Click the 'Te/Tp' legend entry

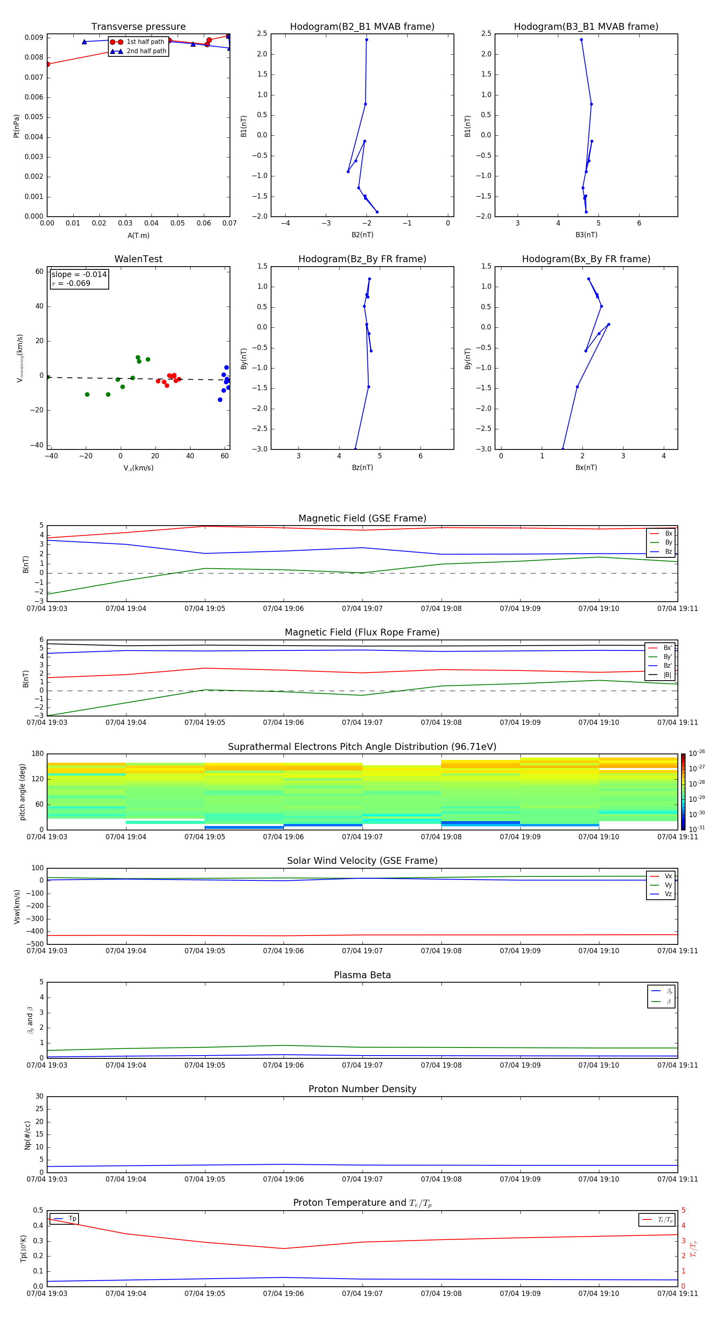tap(657, 1220)
